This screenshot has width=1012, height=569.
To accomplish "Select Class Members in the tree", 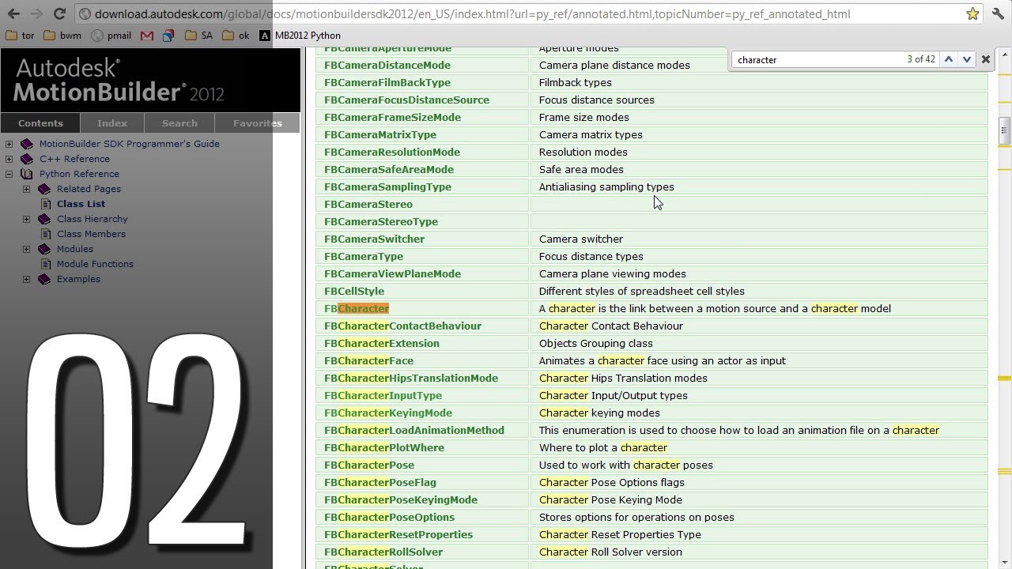I will (x=91, y=234).
